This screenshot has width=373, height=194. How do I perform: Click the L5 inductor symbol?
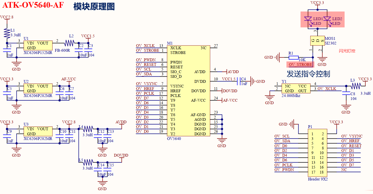(88, 162)
